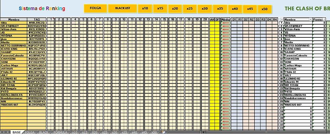Click the horizontal scrollbar left arrow
The image size is (330, 135).
coord(203,132)
